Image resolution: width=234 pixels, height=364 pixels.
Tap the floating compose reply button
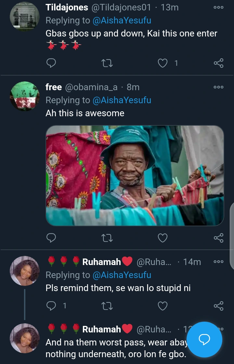pos(204,340)
